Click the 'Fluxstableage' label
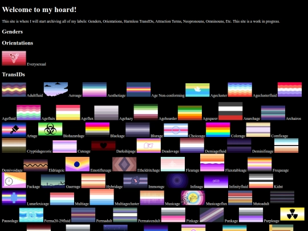 [x=236, y=171]
